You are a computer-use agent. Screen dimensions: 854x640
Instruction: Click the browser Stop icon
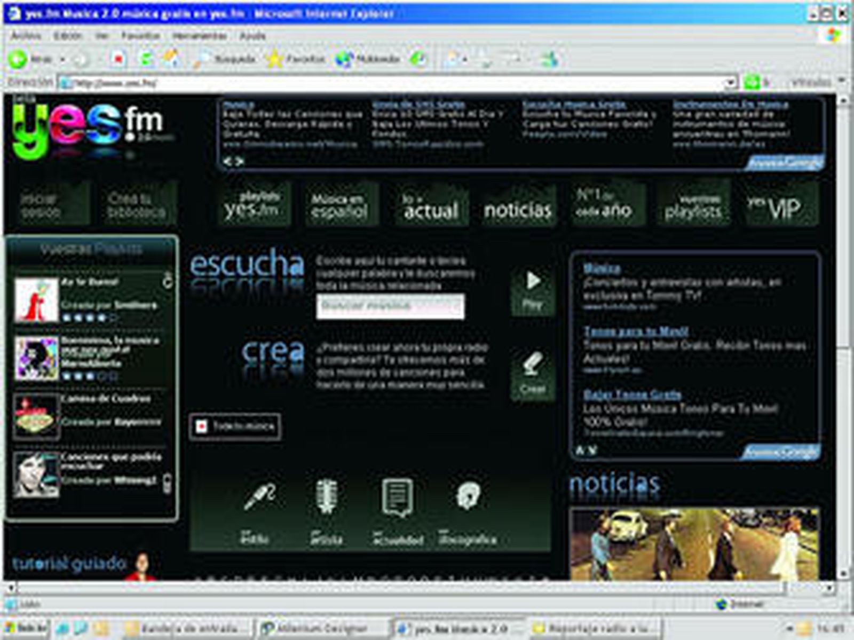pyautogui.click(x=118, y=59)
